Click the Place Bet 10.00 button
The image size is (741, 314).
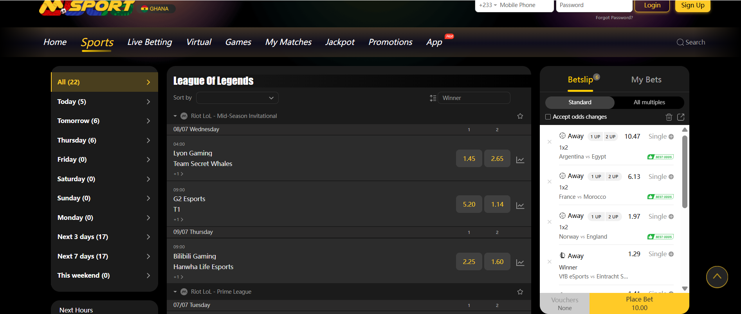click(639, 303)
